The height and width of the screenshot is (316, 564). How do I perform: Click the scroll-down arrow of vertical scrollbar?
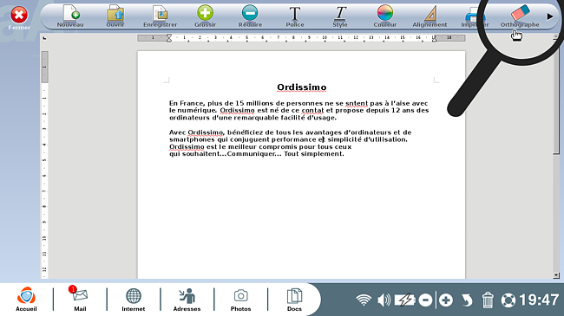[556, 275]
